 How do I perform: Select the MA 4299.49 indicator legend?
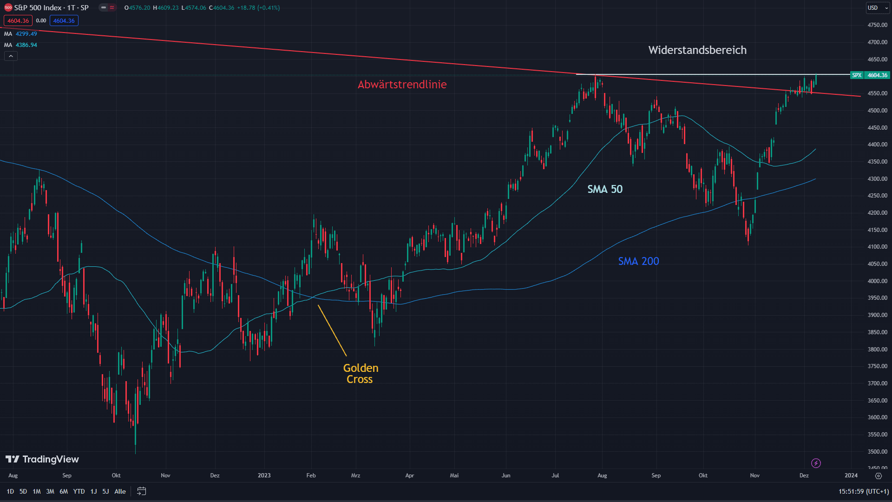tap(20, 33)
